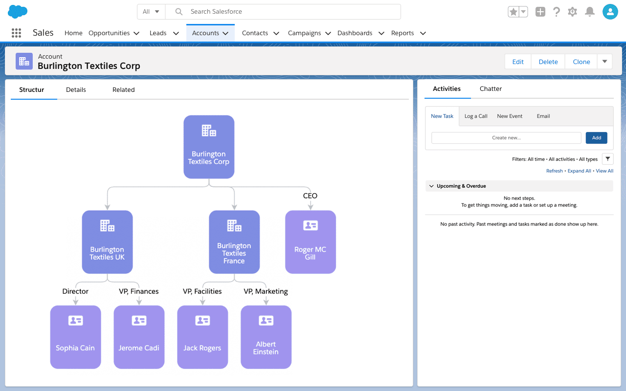Expand the Dashboards tab dropdown chevron
Image resolution: width=626 pixels, height=391 pixels.
381,33
